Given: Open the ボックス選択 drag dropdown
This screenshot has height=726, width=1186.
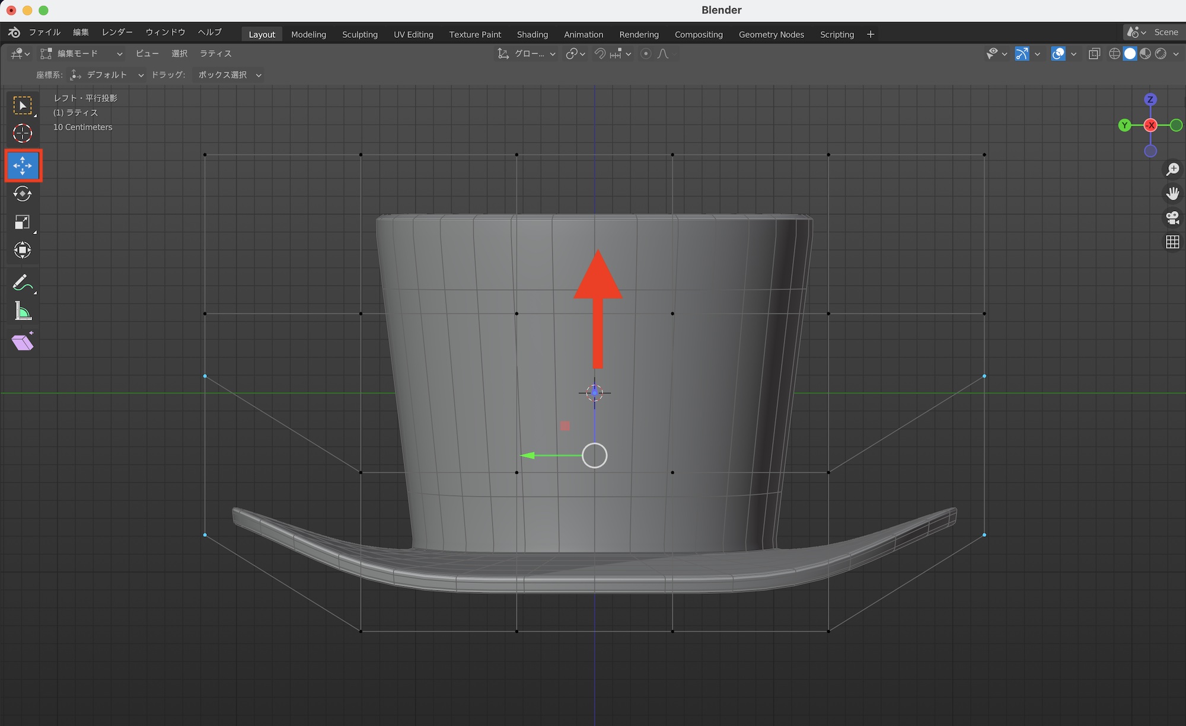Looking at the screenshot, I should [x=229, y=75].
